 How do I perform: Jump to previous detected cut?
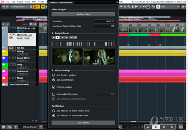coord(63,38)
